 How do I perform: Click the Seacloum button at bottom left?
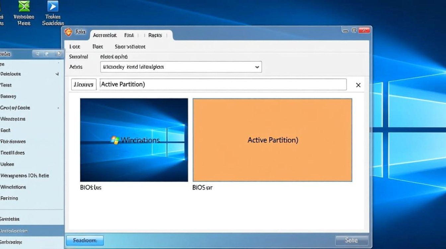85,240
